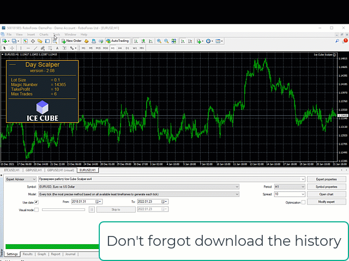The image size is (349, 261).
Task: Click the Open chart button
Action: point(327,194)
